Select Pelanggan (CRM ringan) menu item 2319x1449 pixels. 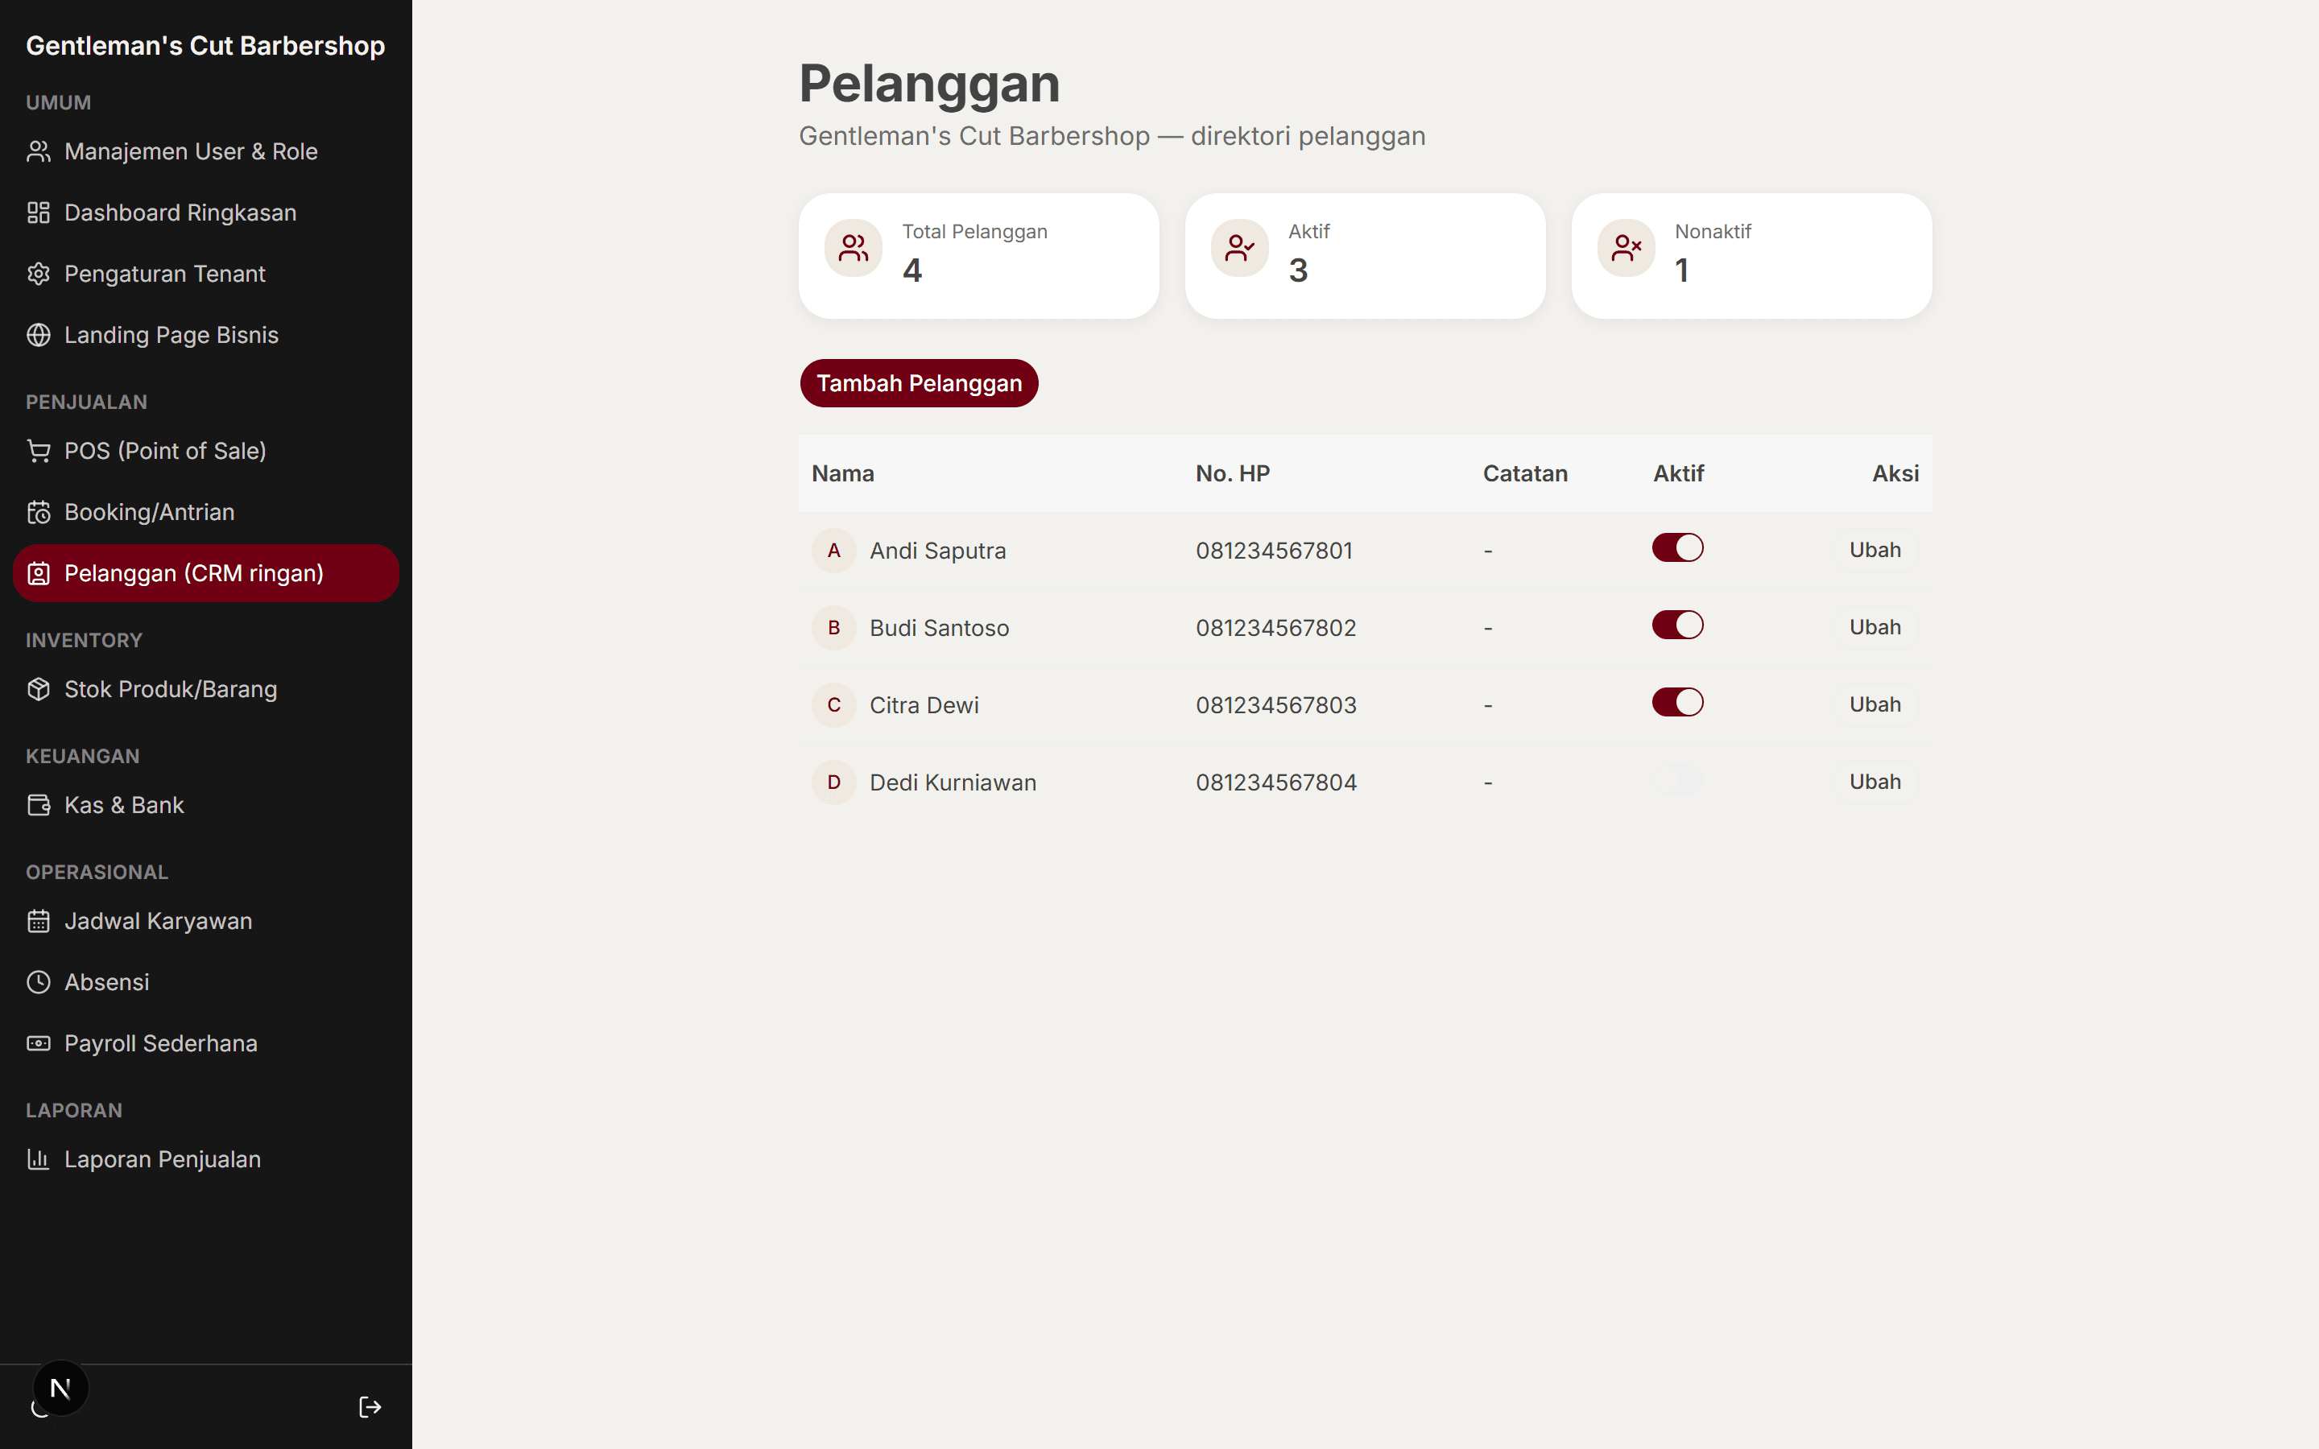[x=206, y=574]
